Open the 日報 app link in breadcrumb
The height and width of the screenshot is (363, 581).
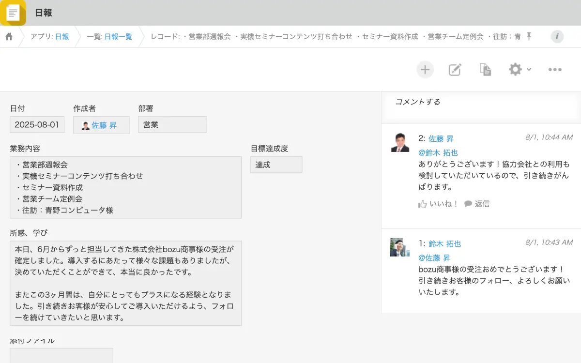pyautogui.click(x=62, y=37)
